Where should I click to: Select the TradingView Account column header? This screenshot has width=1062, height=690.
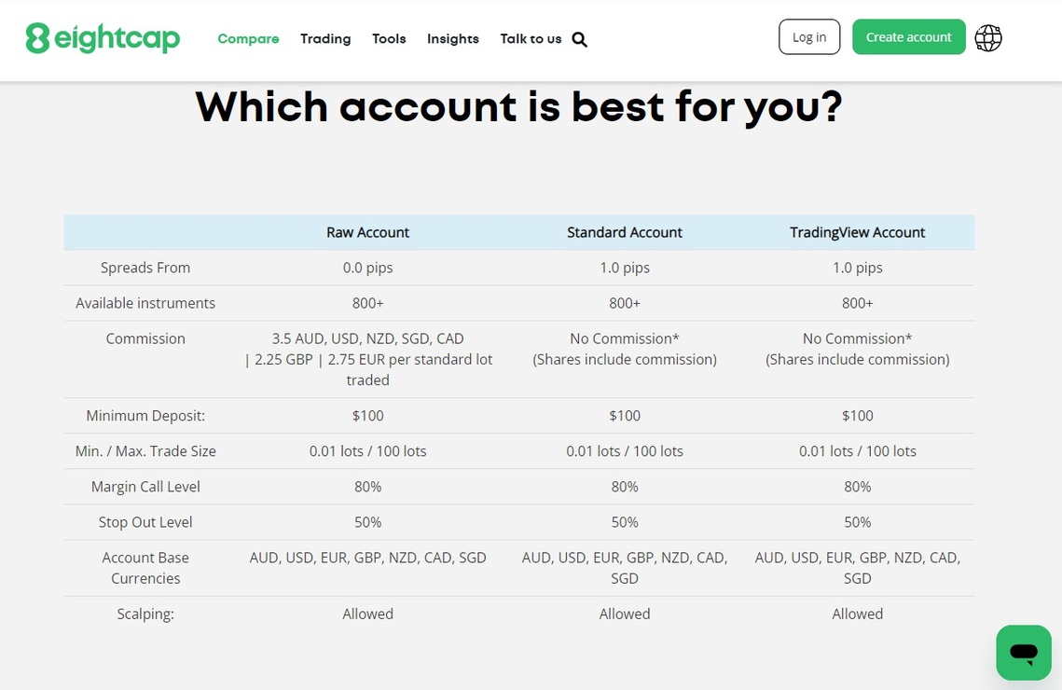click(x=858, y=232)
